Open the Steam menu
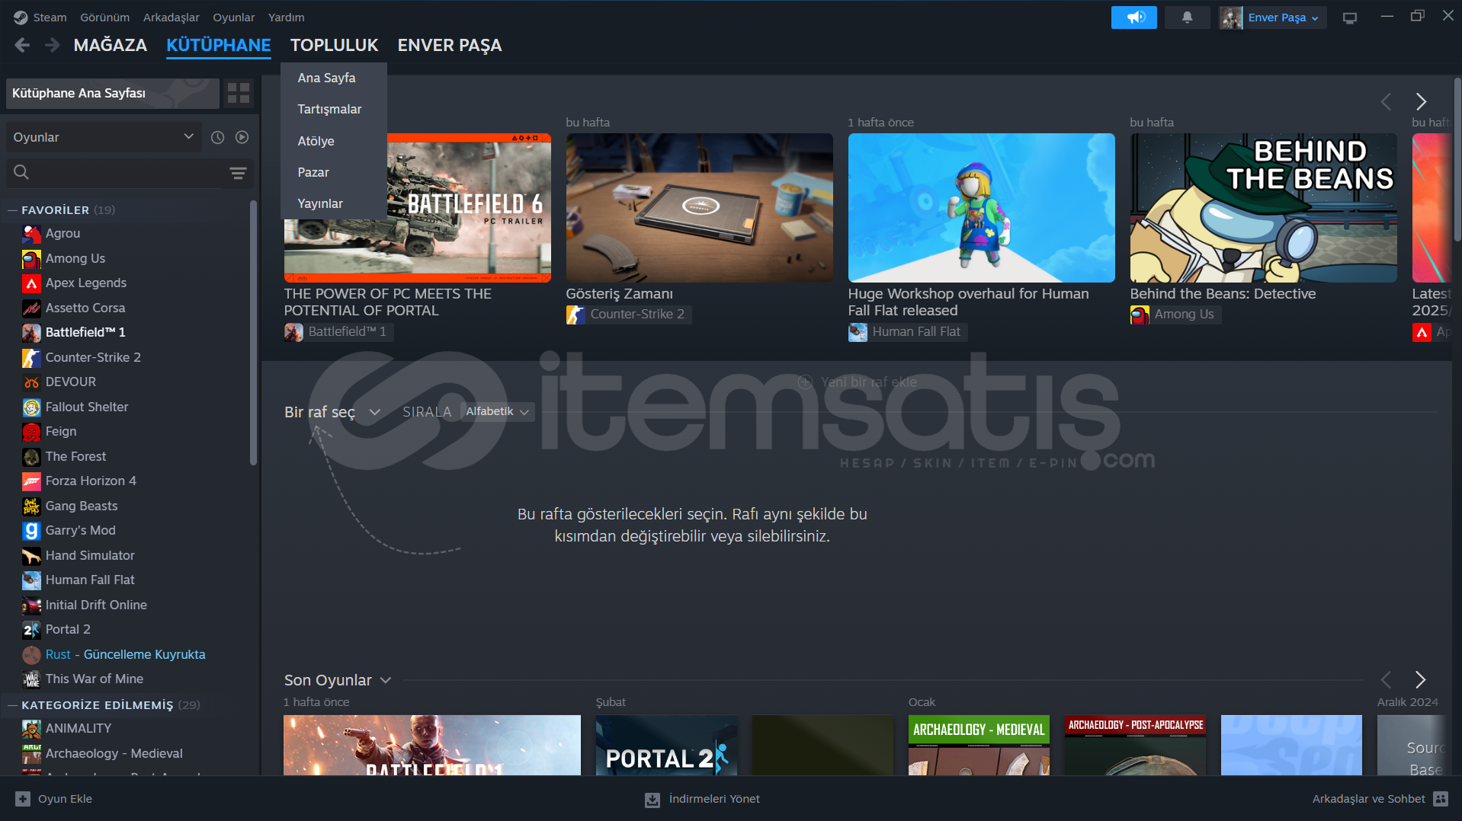Image resolution: width=1462 pixels, height=821 pixels. (x=50, y=18)
